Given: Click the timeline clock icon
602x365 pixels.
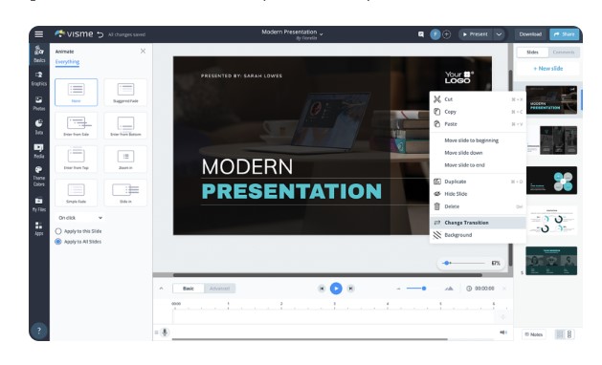Looking at the screenshot, I should 469,289.
